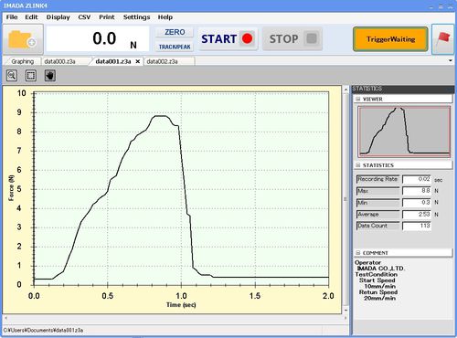Click the red flag marker icon
The width and height of the screenshot is (457, 338).
point(443,39)
